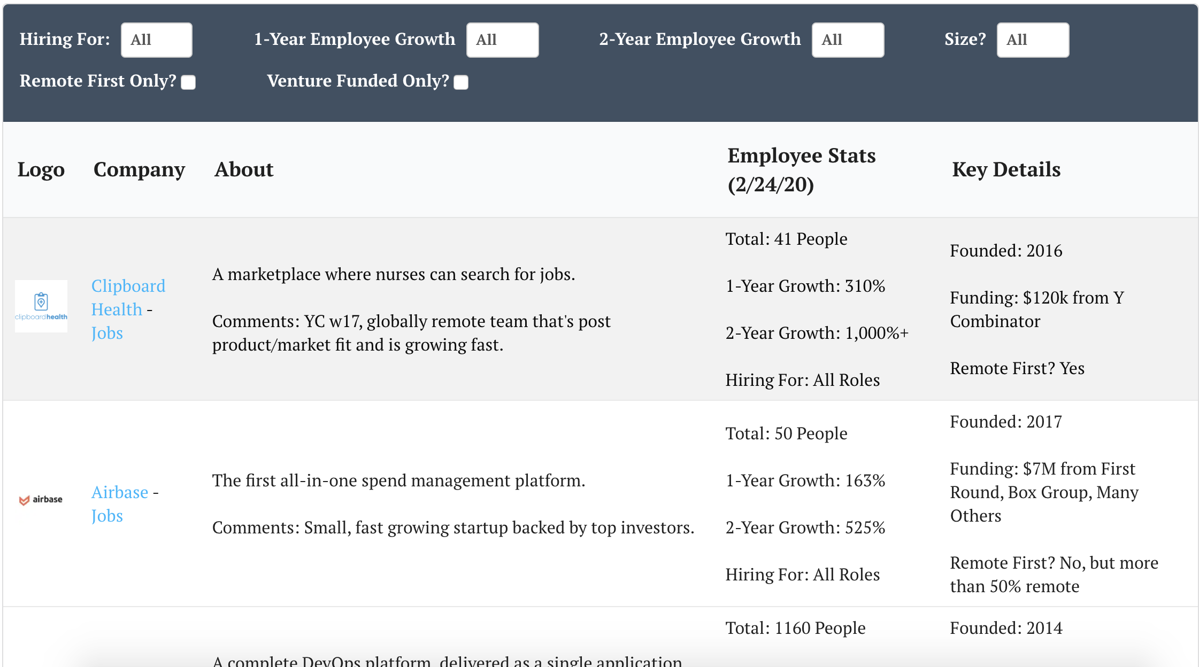The height and width of the screenshot is (667, 1199).
Task: Click Clipboard Health's 1-Year Growth 310% text
Action: 805,286
